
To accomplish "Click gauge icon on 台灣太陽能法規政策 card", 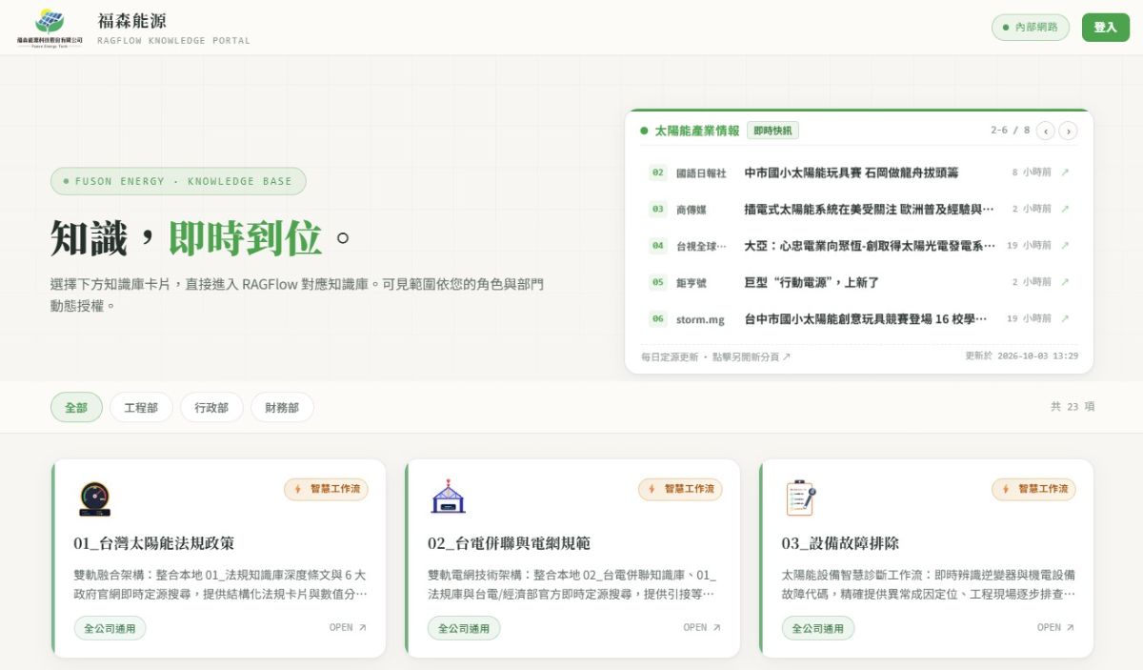I will pyautogui.click(x=94, y=498).
